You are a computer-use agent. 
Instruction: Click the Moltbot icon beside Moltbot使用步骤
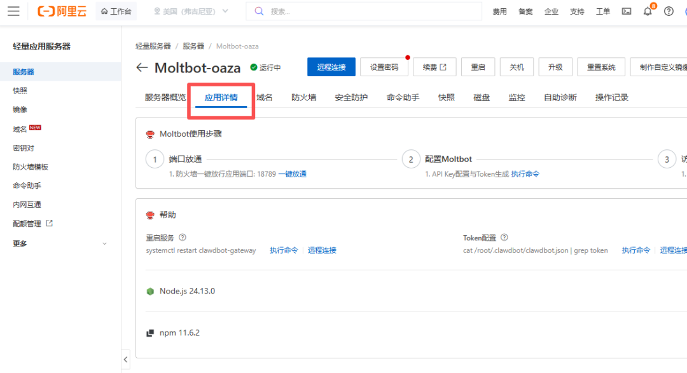tap(150, 134)
